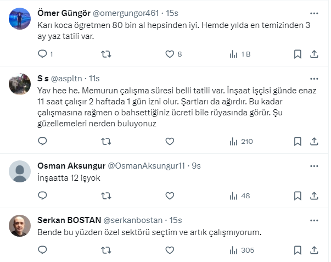Like the @aspltn tweet
The width and height of the screenshot is (331, 262).
click(x=170, y=141)
